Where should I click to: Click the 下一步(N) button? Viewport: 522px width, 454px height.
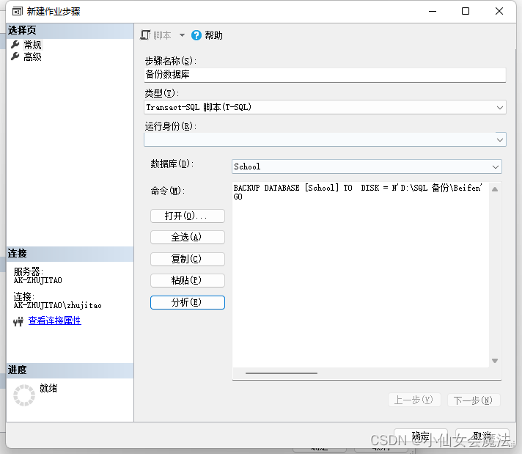click(x=473, y=400)
